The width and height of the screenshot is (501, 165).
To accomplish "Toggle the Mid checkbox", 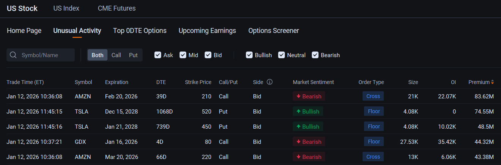I will pos(183,55).
